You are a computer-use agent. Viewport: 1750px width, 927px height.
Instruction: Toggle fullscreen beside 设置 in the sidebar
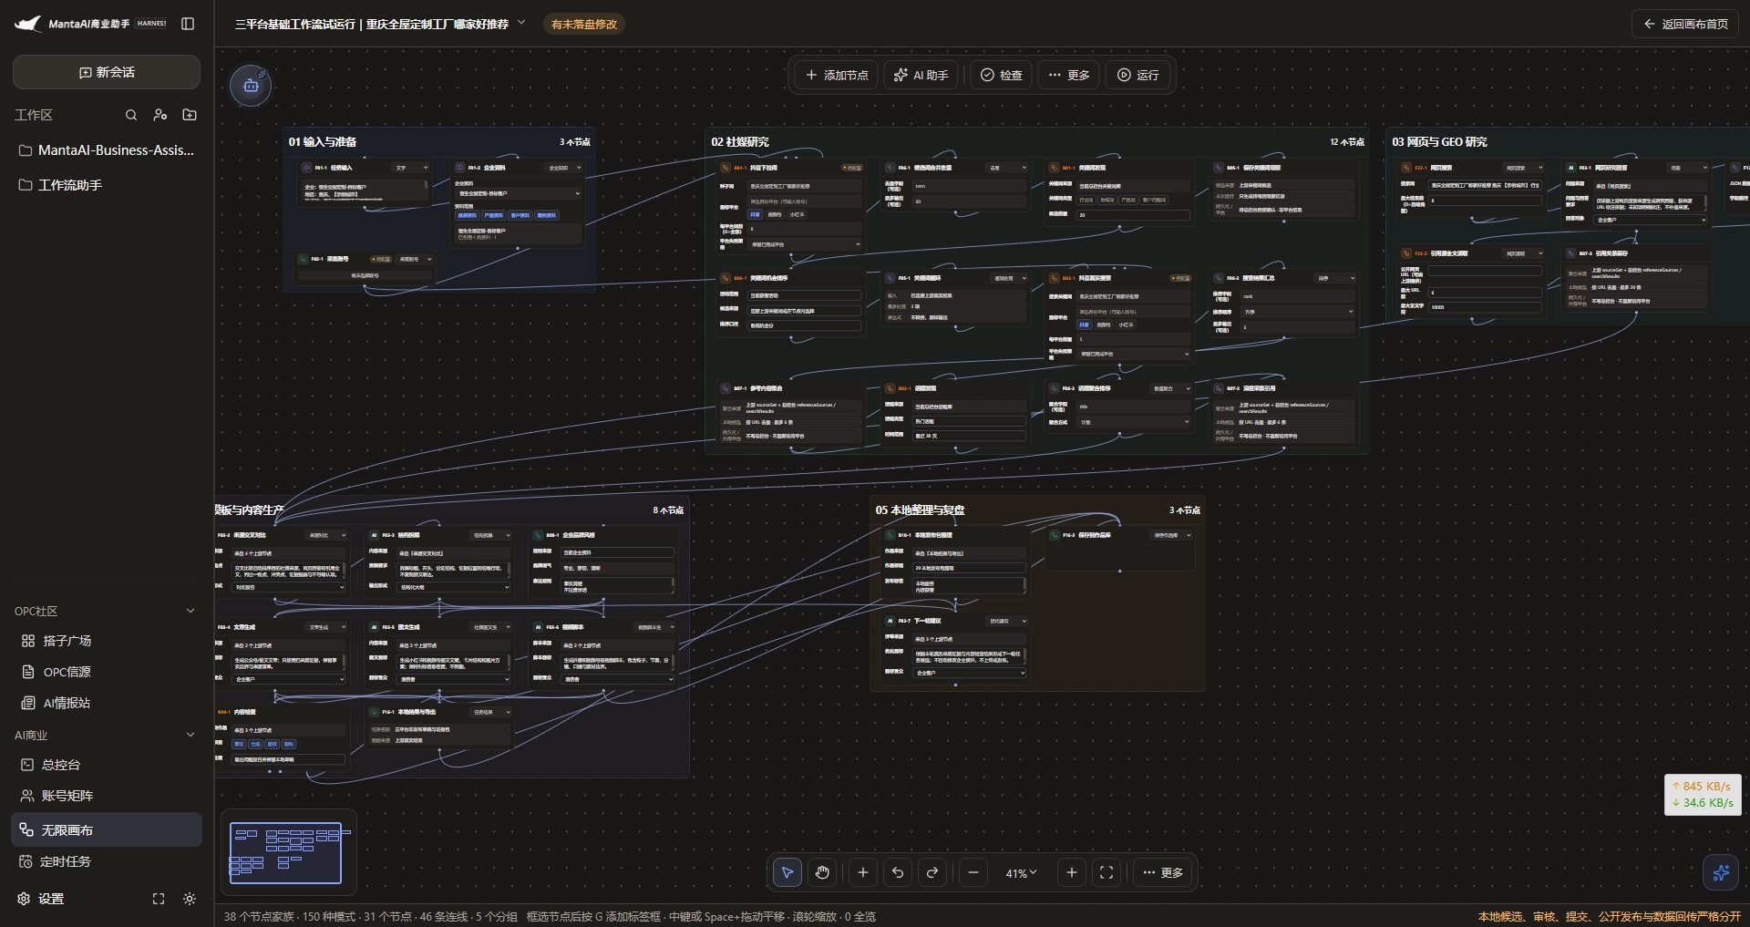pos(159,899)
